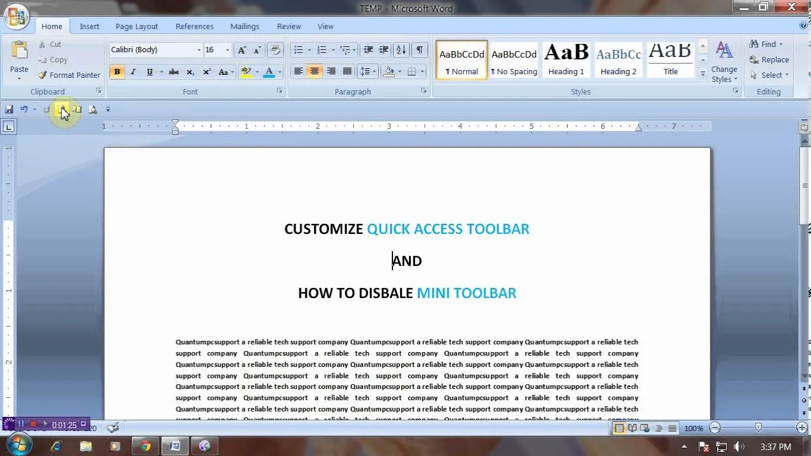Click the vertical scrollbar thumb
Image resolution: width=811 pixels, height=456 pixels.
804,186
